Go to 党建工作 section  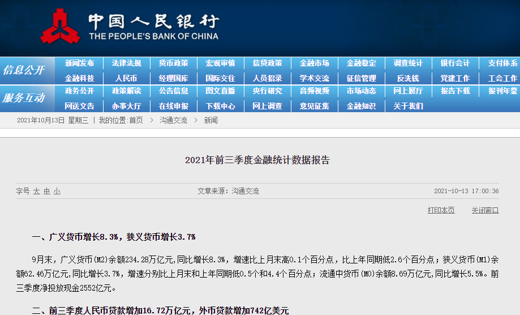point(455,78)
